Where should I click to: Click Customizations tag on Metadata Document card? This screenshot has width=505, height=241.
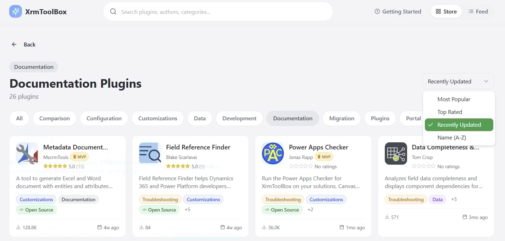click(x=36, y=199)
